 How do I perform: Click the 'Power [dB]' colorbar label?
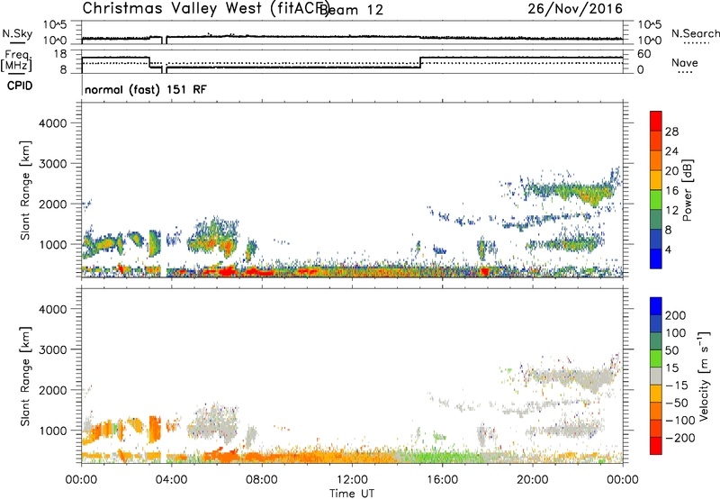click(x=688, y=190)
